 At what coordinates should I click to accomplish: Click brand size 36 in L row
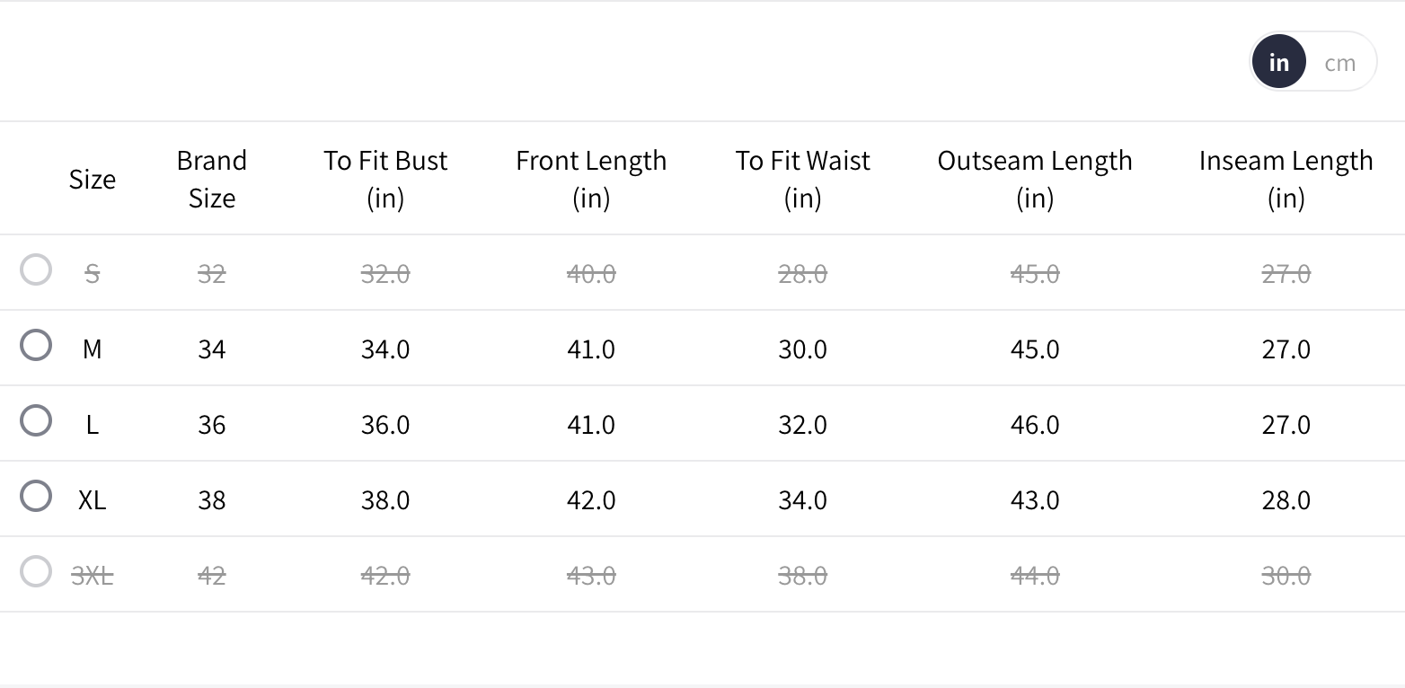(x=212, y=424)
